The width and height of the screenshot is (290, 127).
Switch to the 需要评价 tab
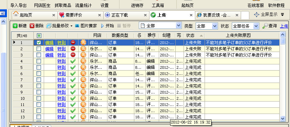tap(80, 15)
